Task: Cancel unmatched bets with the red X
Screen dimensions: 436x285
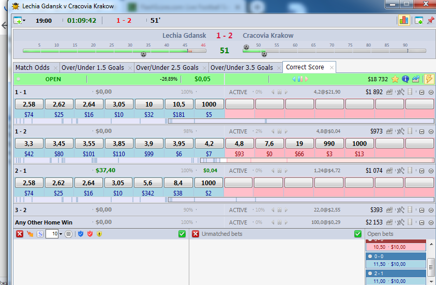Action: pos(196,234)
